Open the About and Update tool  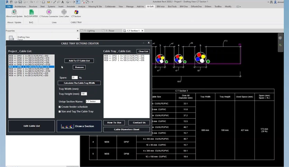tap(14, 13)
